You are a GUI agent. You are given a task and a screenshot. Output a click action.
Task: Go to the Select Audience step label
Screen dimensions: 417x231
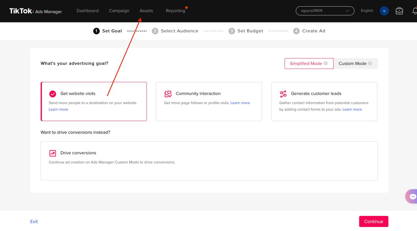click(180, 31)
